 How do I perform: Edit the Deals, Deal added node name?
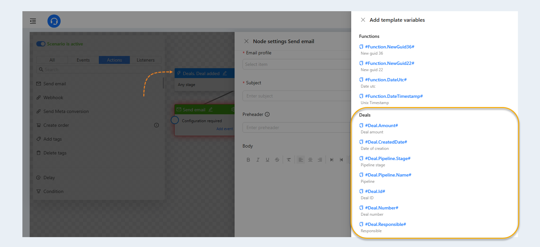(x=225, y=73)
